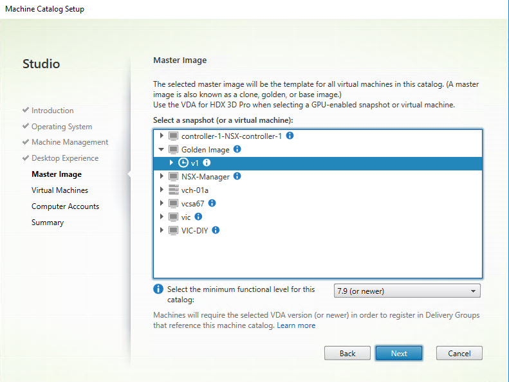Expand the controller-1-NSX-controller-1 tree node
The height and width of the screenshot is (382, 509).
pos(161,136)
